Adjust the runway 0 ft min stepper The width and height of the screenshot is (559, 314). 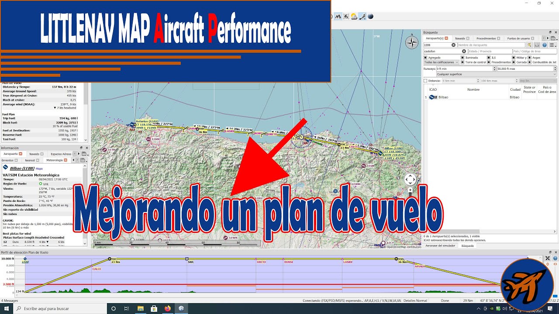(x=494, y=68)
